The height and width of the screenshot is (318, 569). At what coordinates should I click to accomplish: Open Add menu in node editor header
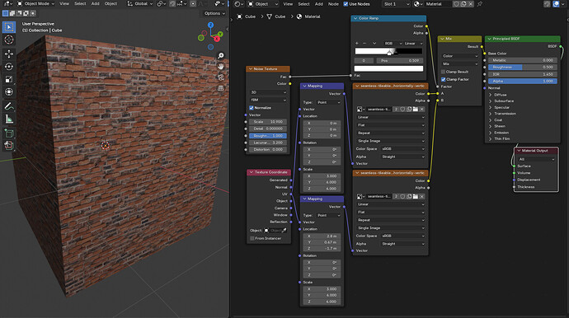(318, 4)
